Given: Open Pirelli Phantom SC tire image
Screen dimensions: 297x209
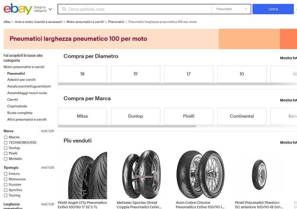Looking at the screenshot, I should click(259, 175).
